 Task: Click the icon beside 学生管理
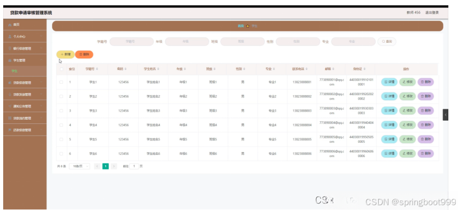(10, 60)
